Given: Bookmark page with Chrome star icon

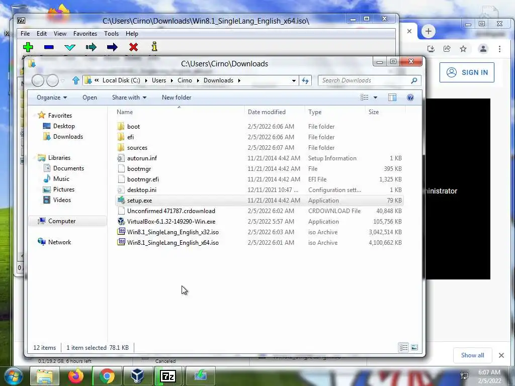Looking at the screenshot, I should tap(463, 49).
